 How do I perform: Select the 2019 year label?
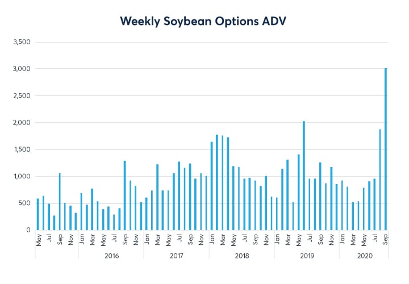tap(307, 256)
